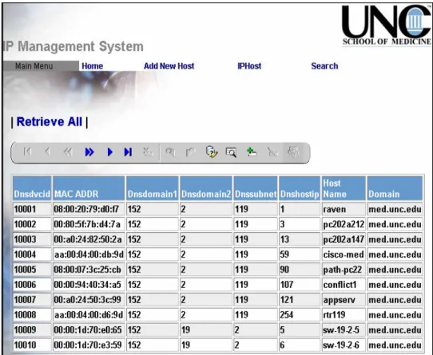This screenshot has height=355, width=433.
Task: Click host name path-pc22
Action: point(344,270)
